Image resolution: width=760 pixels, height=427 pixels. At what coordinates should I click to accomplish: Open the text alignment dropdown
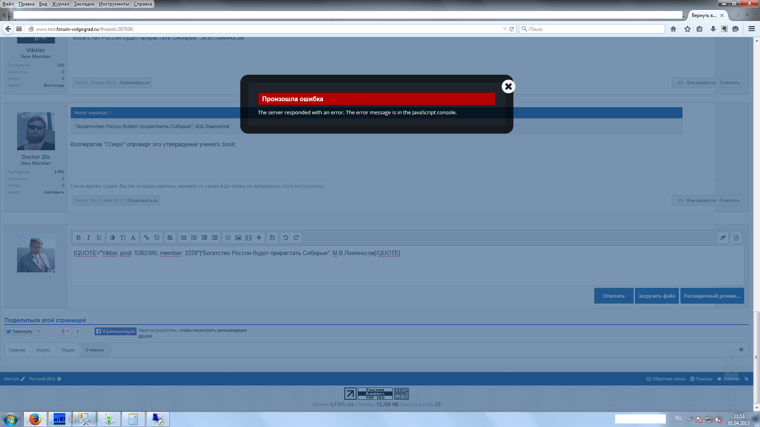pyautogui.click(x=170, y=238)
